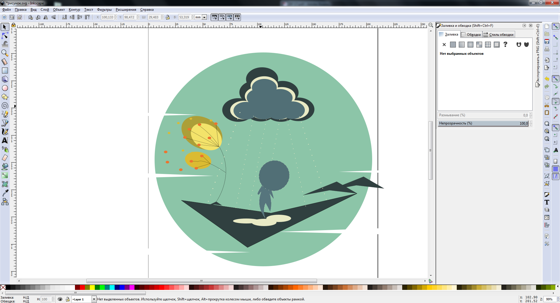Screen dimensions: 560x303
Task: Select the Gradient tool
Action: pyautogui.click(x=5, y=175)
